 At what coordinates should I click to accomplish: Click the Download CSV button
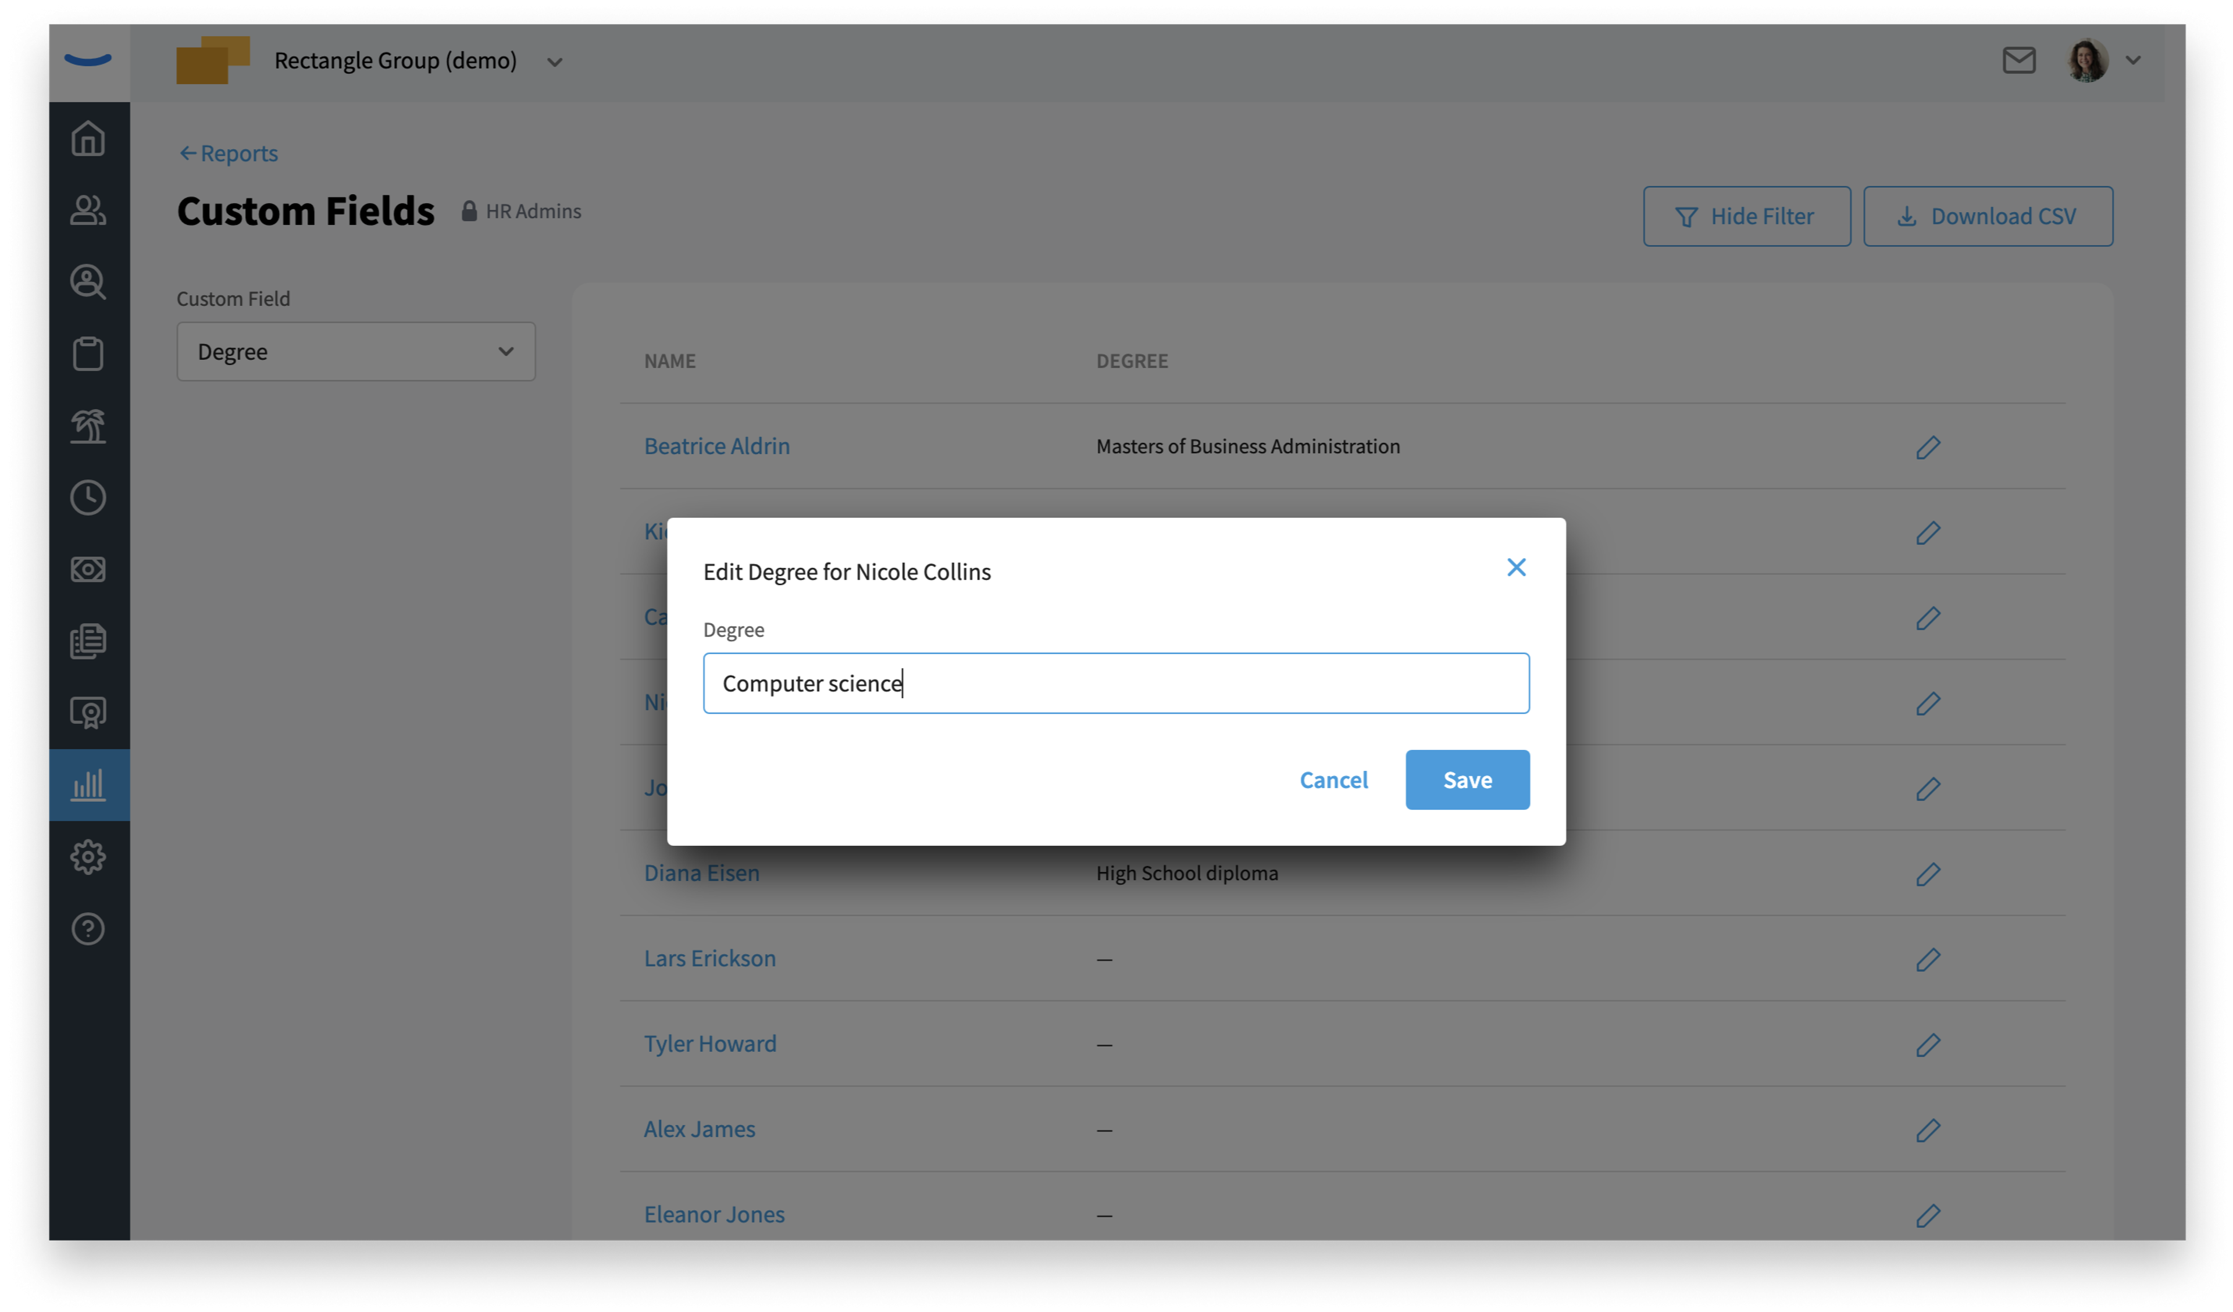click(x=1988, y=216)
